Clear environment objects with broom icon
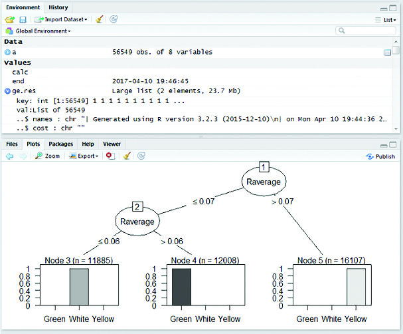This screenshot has width=403, height=334. coord(99,20)
